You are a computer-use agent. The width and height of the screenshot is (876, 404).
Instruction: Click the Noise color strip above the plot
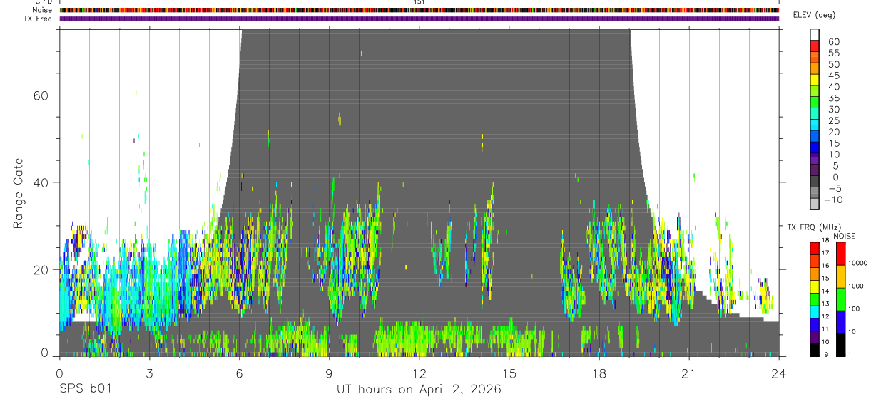coord(419,10)
